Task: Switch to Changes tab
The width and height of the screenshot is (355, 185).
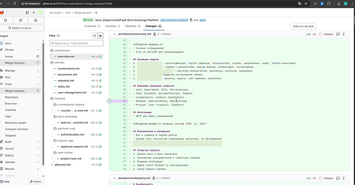Action: coord(154,26)
